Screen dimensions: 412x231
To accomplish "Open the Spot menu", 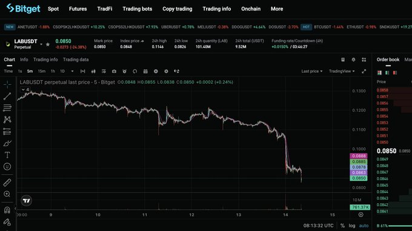I will (53, 8).
